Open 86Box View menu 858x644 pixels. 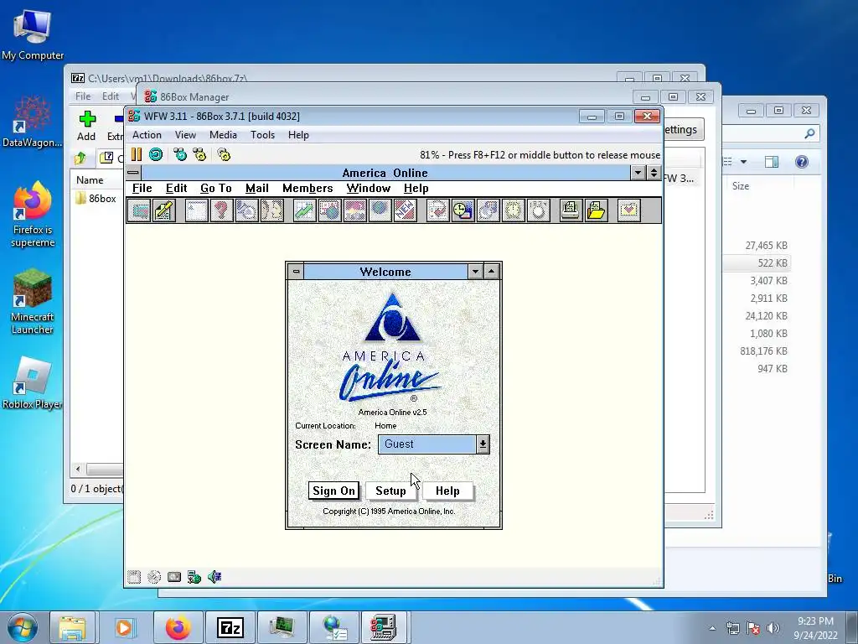coord(185,135)
